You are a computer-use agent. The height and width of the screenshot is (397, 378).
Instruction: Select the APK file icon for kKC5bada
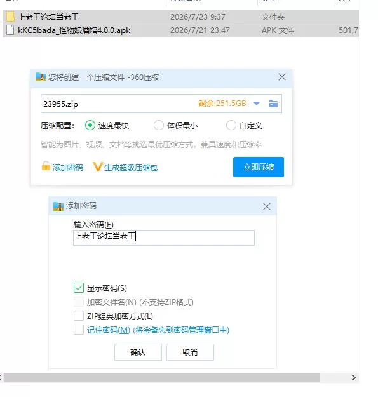[10, 30]
